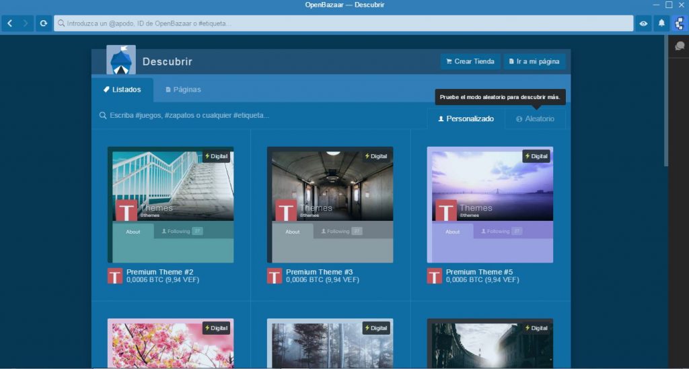Click the tooltip about modo aleatorio
This screenshot has width=689, height=369.
coord(500,97)
